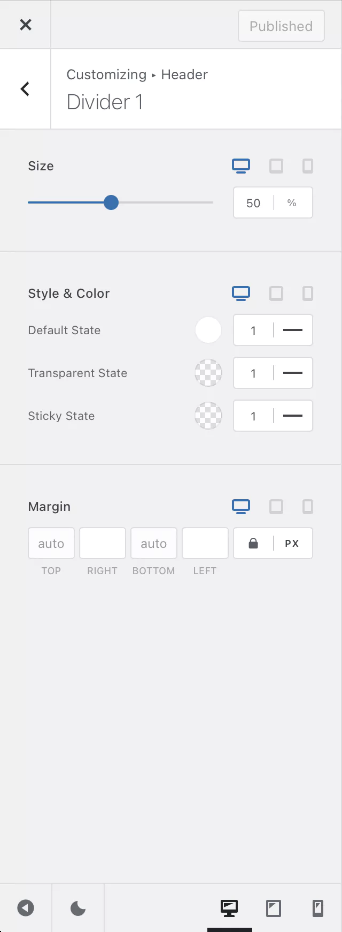
Task: Go back using the left chevron arrow
Action: [25, 89]
